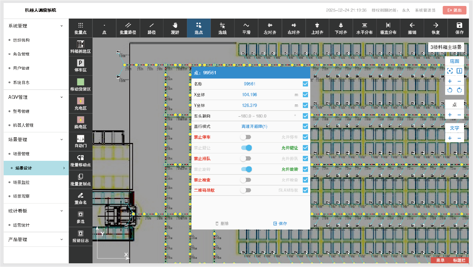Image resolution: width=473 pixels, height=267 pixels.
Task: Select the 停车区 parking zone tool
Action: point(80,66)
